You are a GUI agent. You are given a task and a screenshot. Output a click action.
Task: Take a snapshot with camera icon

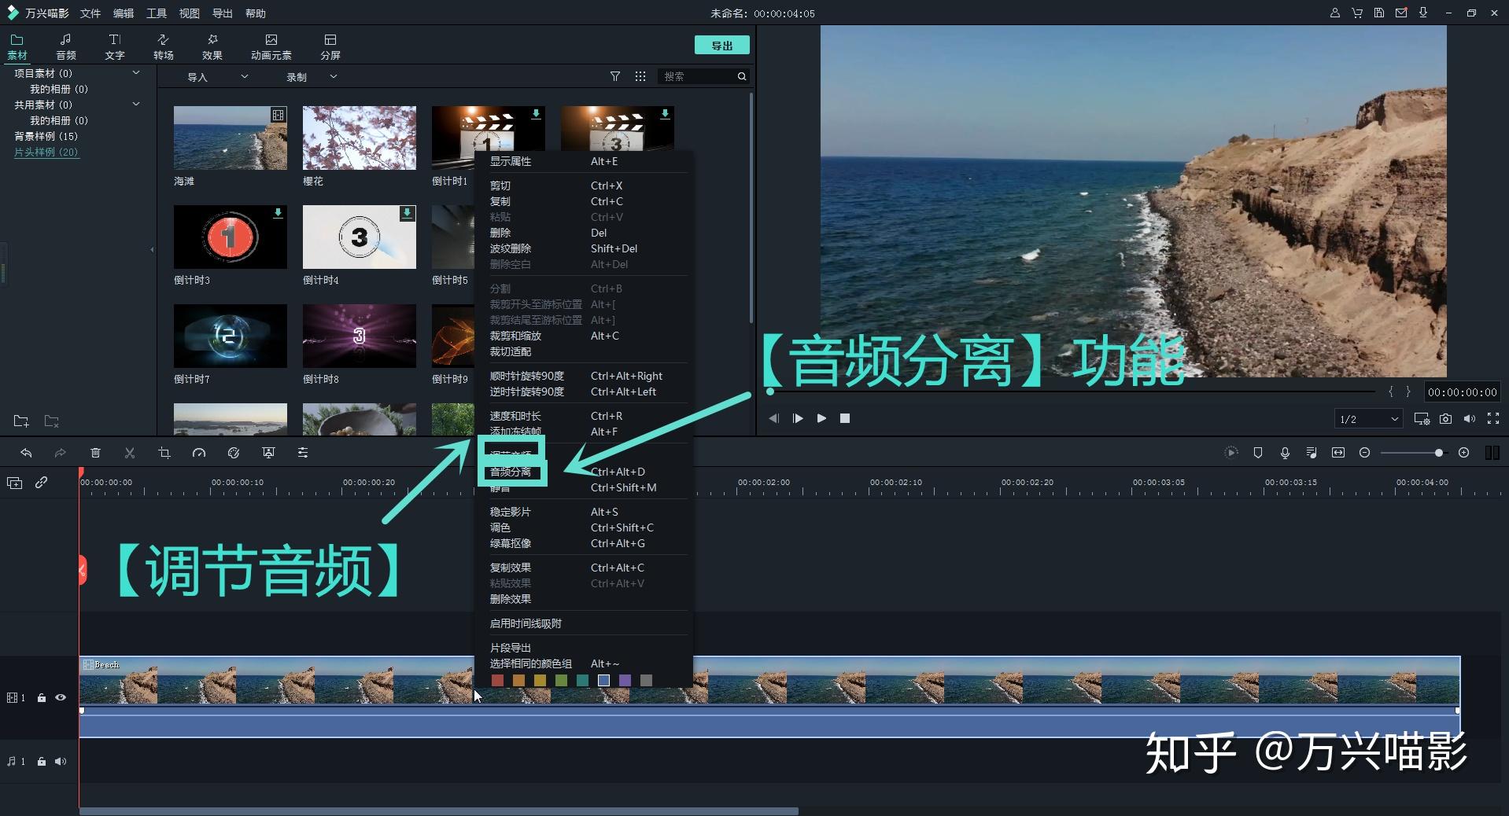click(1445, 419)
